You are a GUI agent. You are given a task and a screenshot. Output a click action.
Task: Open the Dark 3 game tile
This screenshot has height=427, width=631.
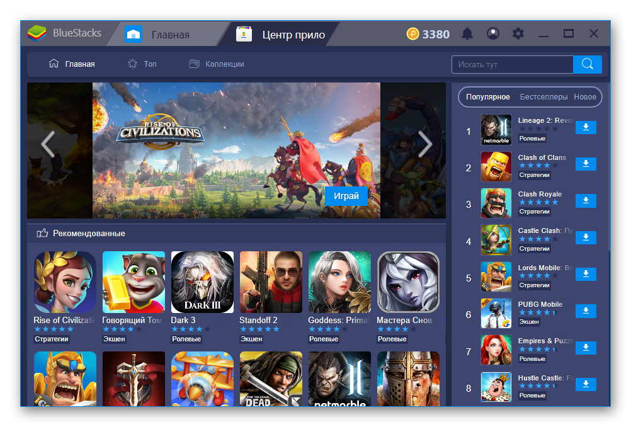coord(202,282)
